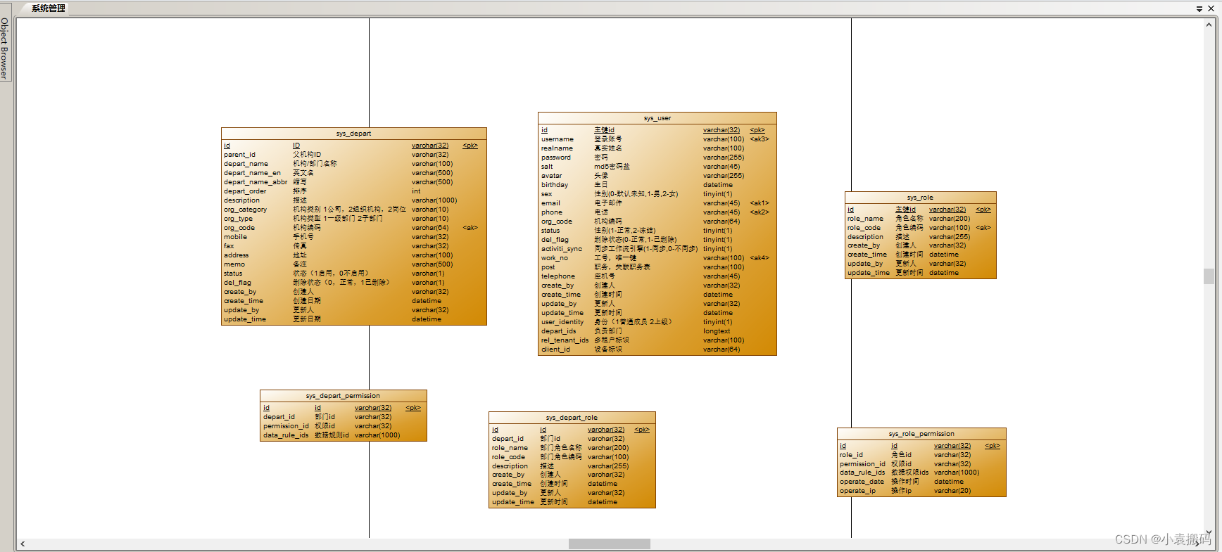The width and height of the screenshot is (1222, 552).
Task: Select the sys_depart table title
Action: [x=354, y=134]
